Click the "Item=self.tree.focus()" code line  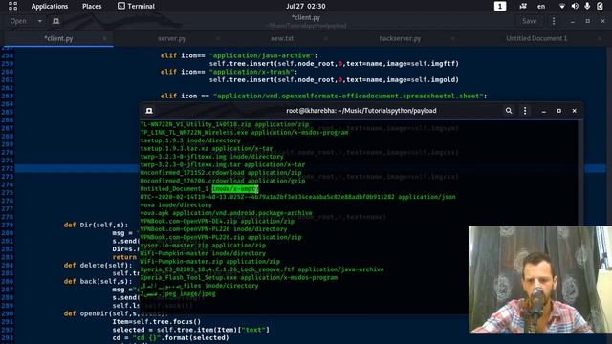[x=157, y=322]
